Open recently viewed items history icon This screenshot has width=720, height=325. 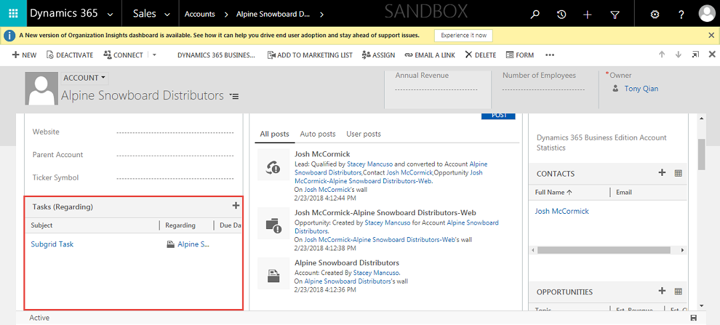coord(561,14)
